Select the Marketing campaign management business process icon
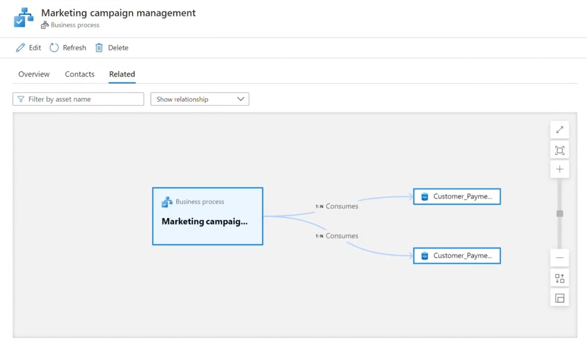This screenshot has height=355, width=587. pos(167,201)
